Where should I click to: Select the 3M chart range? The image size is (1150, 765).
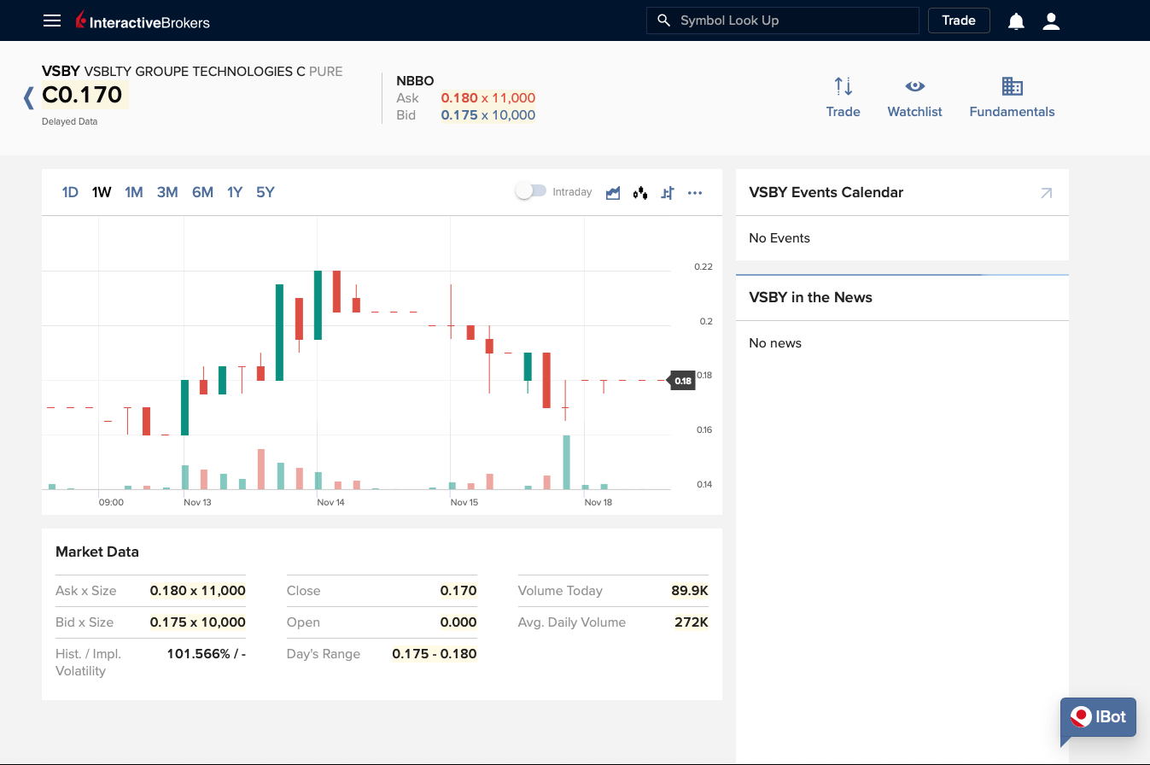click(x=167, y=192)
